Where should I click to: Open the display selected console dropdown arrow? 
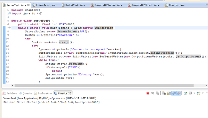pos(194,93)
